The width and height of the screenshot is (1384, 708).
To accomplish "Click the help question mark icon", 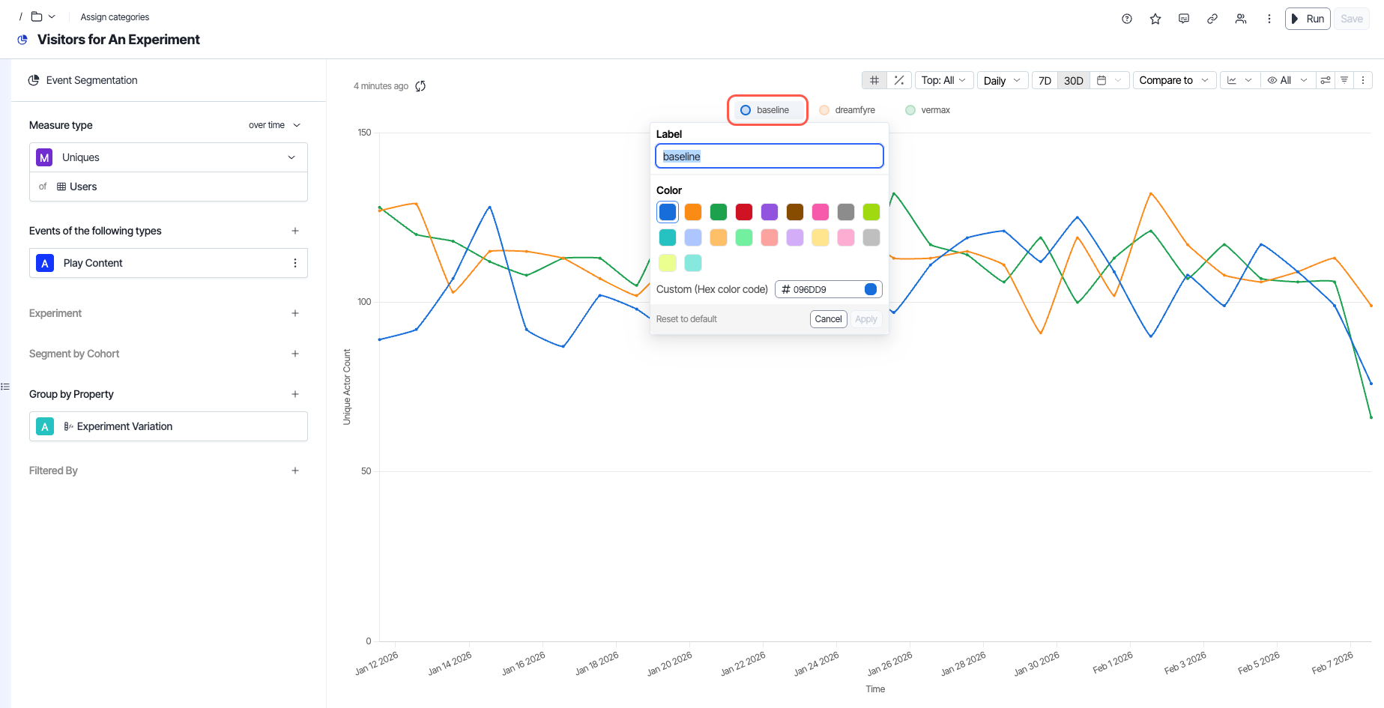I will tap(1126, 19).
